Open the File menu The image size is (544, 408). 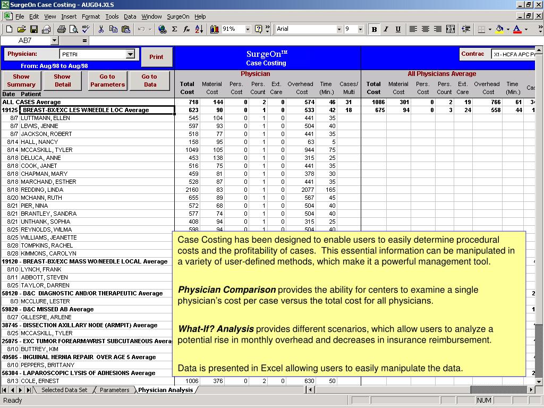pyautogui.click(x=20, y=16)
